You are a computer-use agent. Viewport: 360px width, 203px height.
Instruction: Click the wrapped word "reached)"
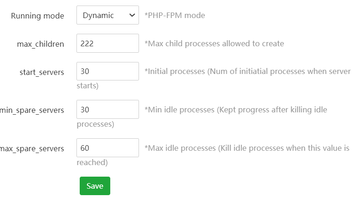click(92, 162)
